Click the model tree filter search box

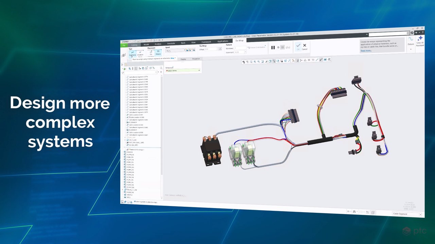pos(140,73)
